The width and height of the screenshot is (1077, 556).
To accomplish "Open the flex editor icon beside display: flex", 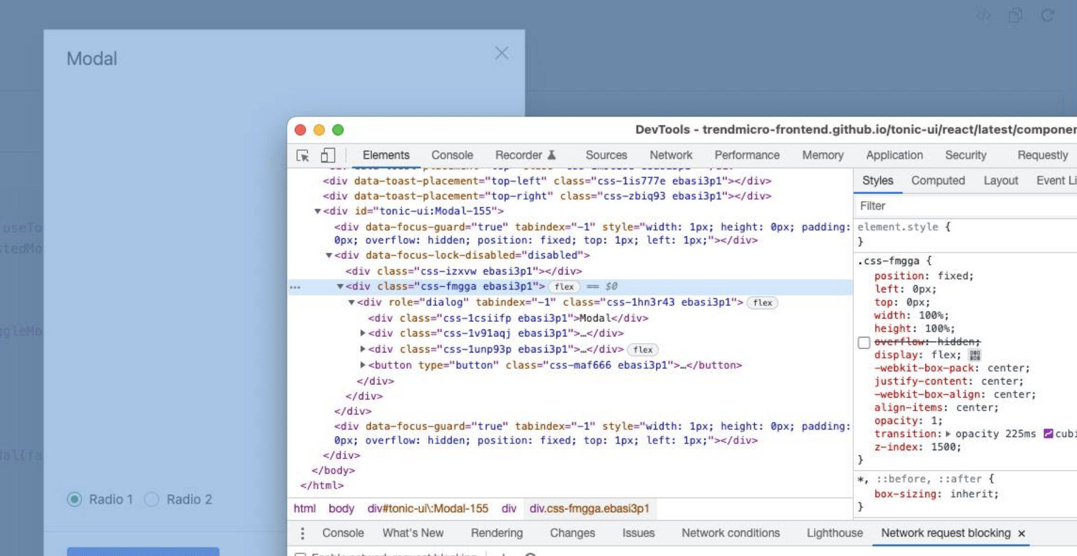I will click(x=975, y=355).
